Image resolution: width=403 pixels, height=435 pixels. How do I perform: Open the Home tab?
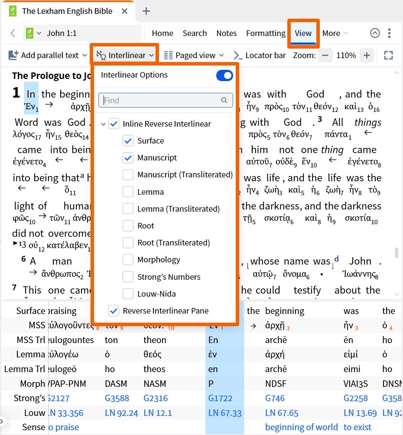click(x=162, y=33)
